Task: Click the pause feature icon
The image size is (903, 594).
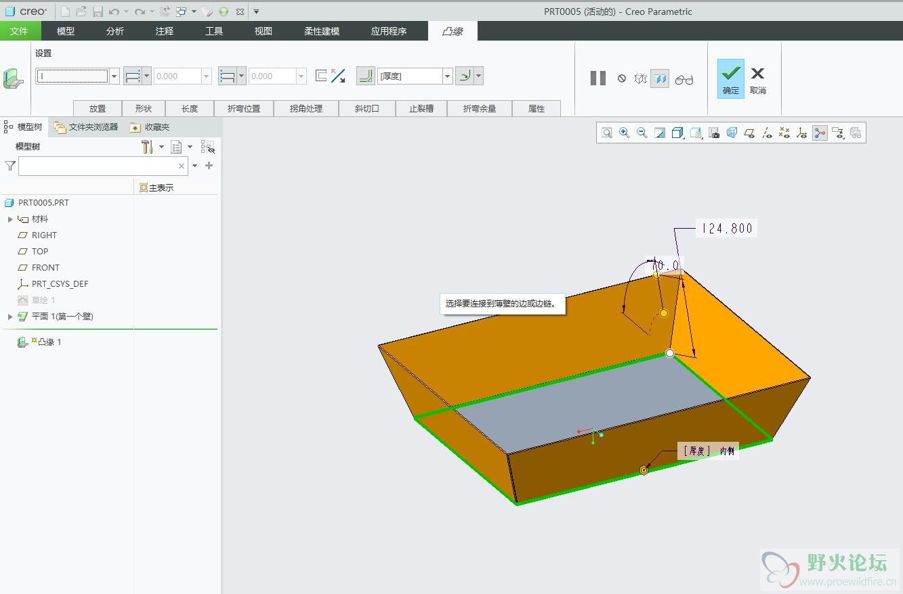Action: tap(597, 78)
